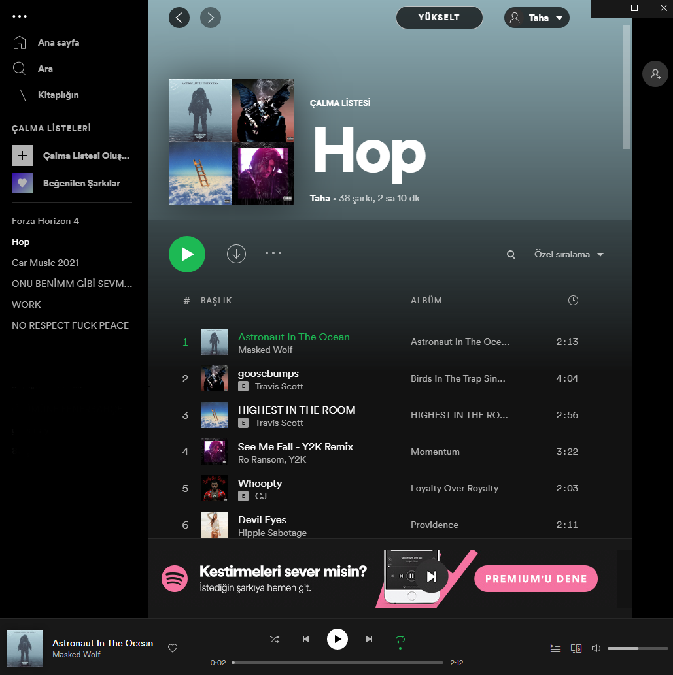This screenshot has width=673, height=675.
Task: Sort by BAŞLIK column header
Action: tap(216, 301)
